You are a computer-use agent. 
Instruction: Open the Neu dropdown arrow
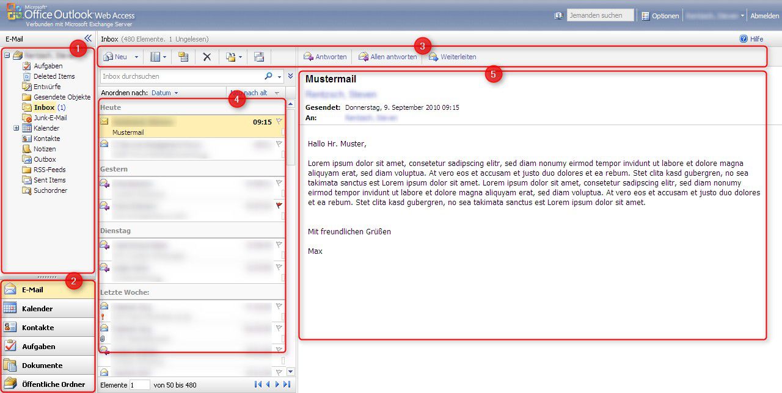pos(137,57)
